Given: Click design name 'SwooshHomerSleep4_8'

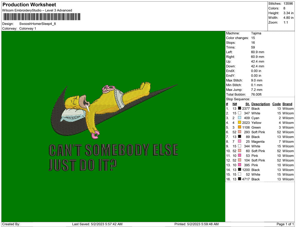Looking at the screenshot, I should tap(38, 24).
